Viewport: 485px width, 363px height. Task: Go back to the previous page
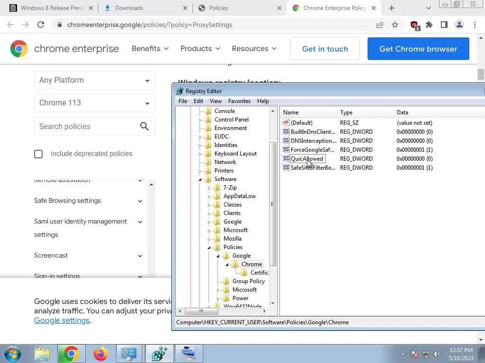coord(10,25)
